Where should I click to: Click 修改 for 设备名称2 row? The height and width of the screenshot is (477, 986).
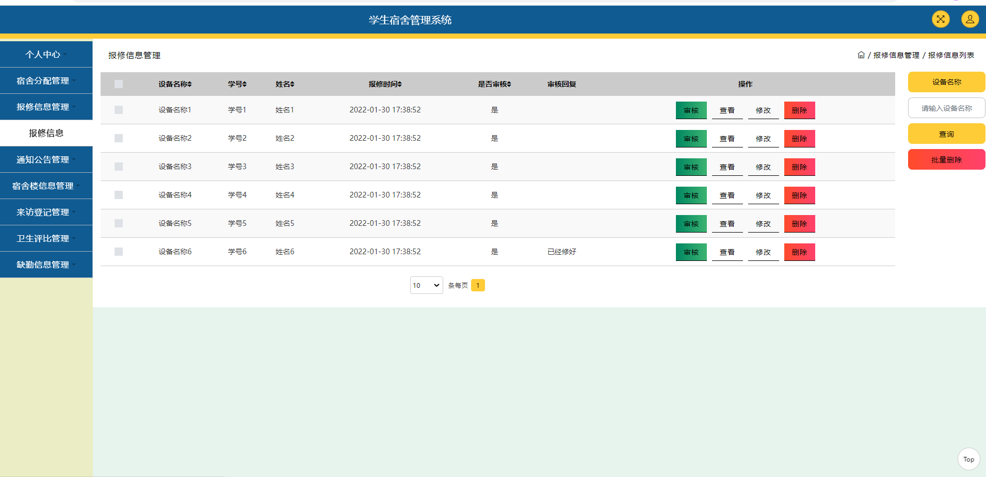click(x=763, y=139)
